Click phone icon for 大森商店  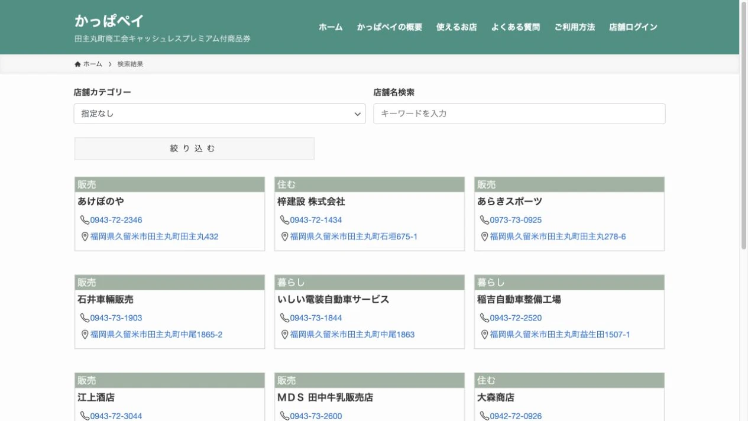pyautogui.click(x=484, y=416)
